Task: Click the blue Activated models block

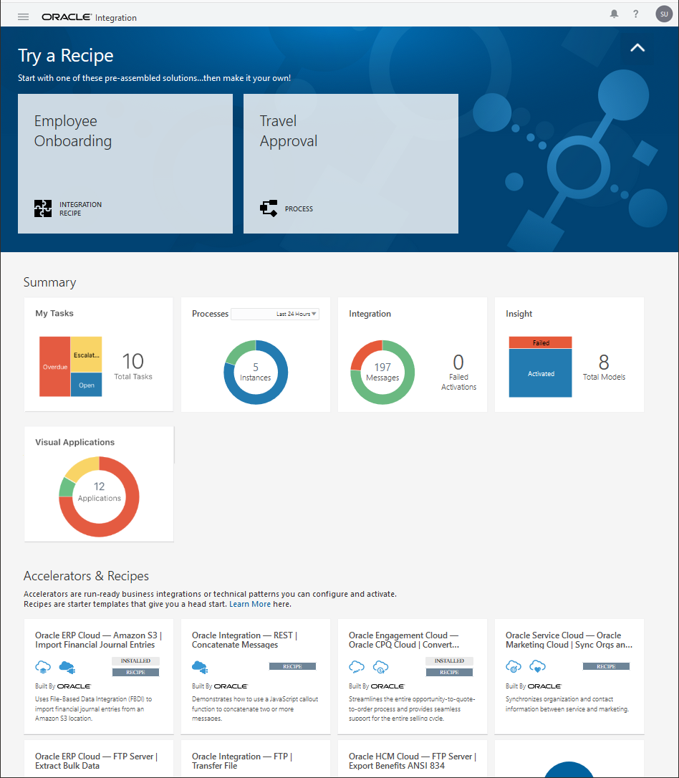Action: [x=541, y=373]
